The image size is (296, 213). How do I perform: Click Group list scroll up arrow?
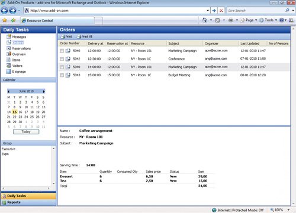(x=53, y=149)
